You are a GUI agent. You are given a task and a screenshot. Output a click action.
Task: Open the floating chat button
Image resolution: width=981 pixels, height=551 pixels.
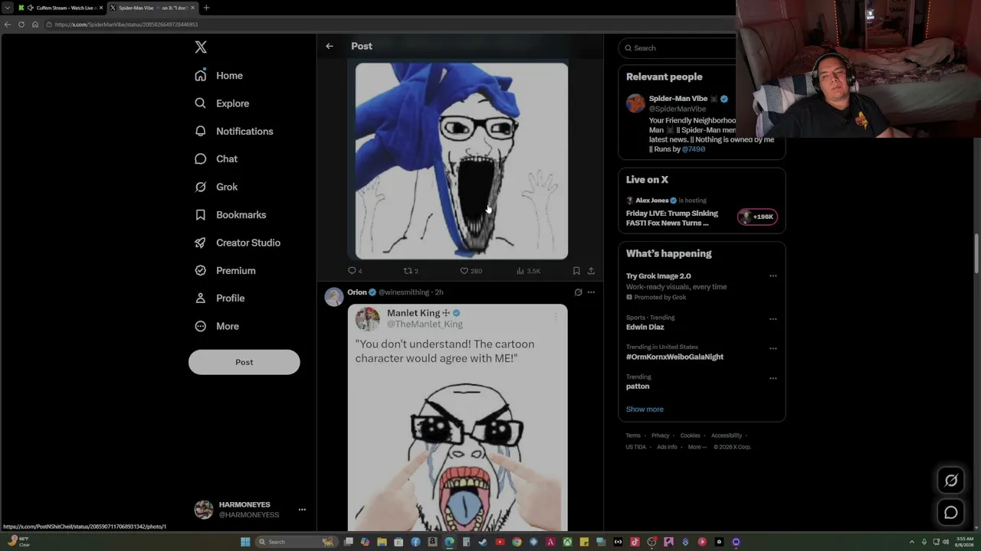[x=951, y=513]
